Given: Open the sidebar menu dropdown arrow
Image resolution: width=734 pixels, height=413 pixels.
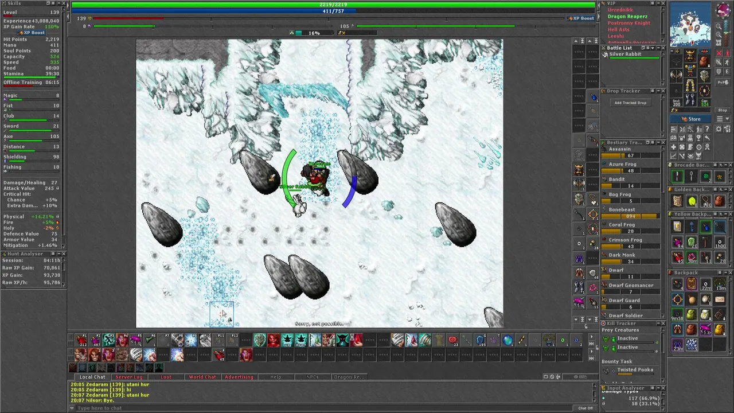Looking at the screenshot, I should point(728,119).
